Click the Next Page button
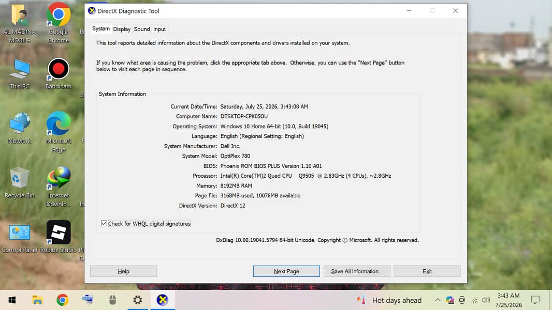 point(286,271)
